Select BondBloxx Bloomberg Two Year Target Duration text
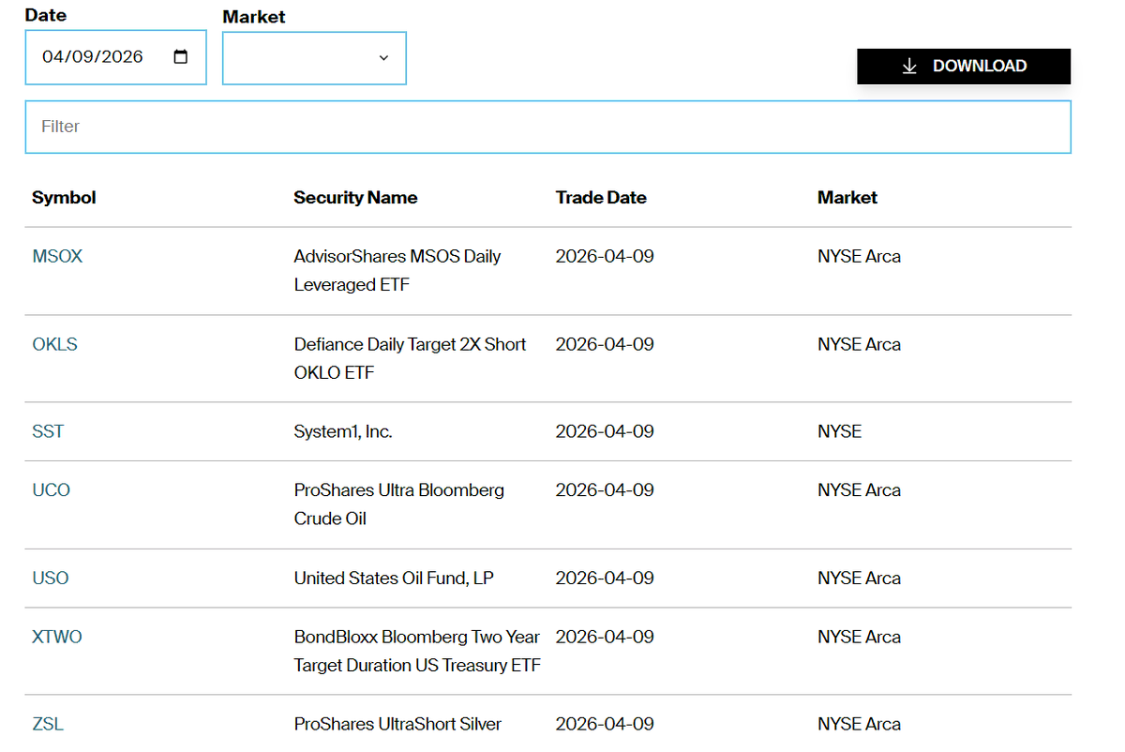1125x752 pixels. pos(417,651)
